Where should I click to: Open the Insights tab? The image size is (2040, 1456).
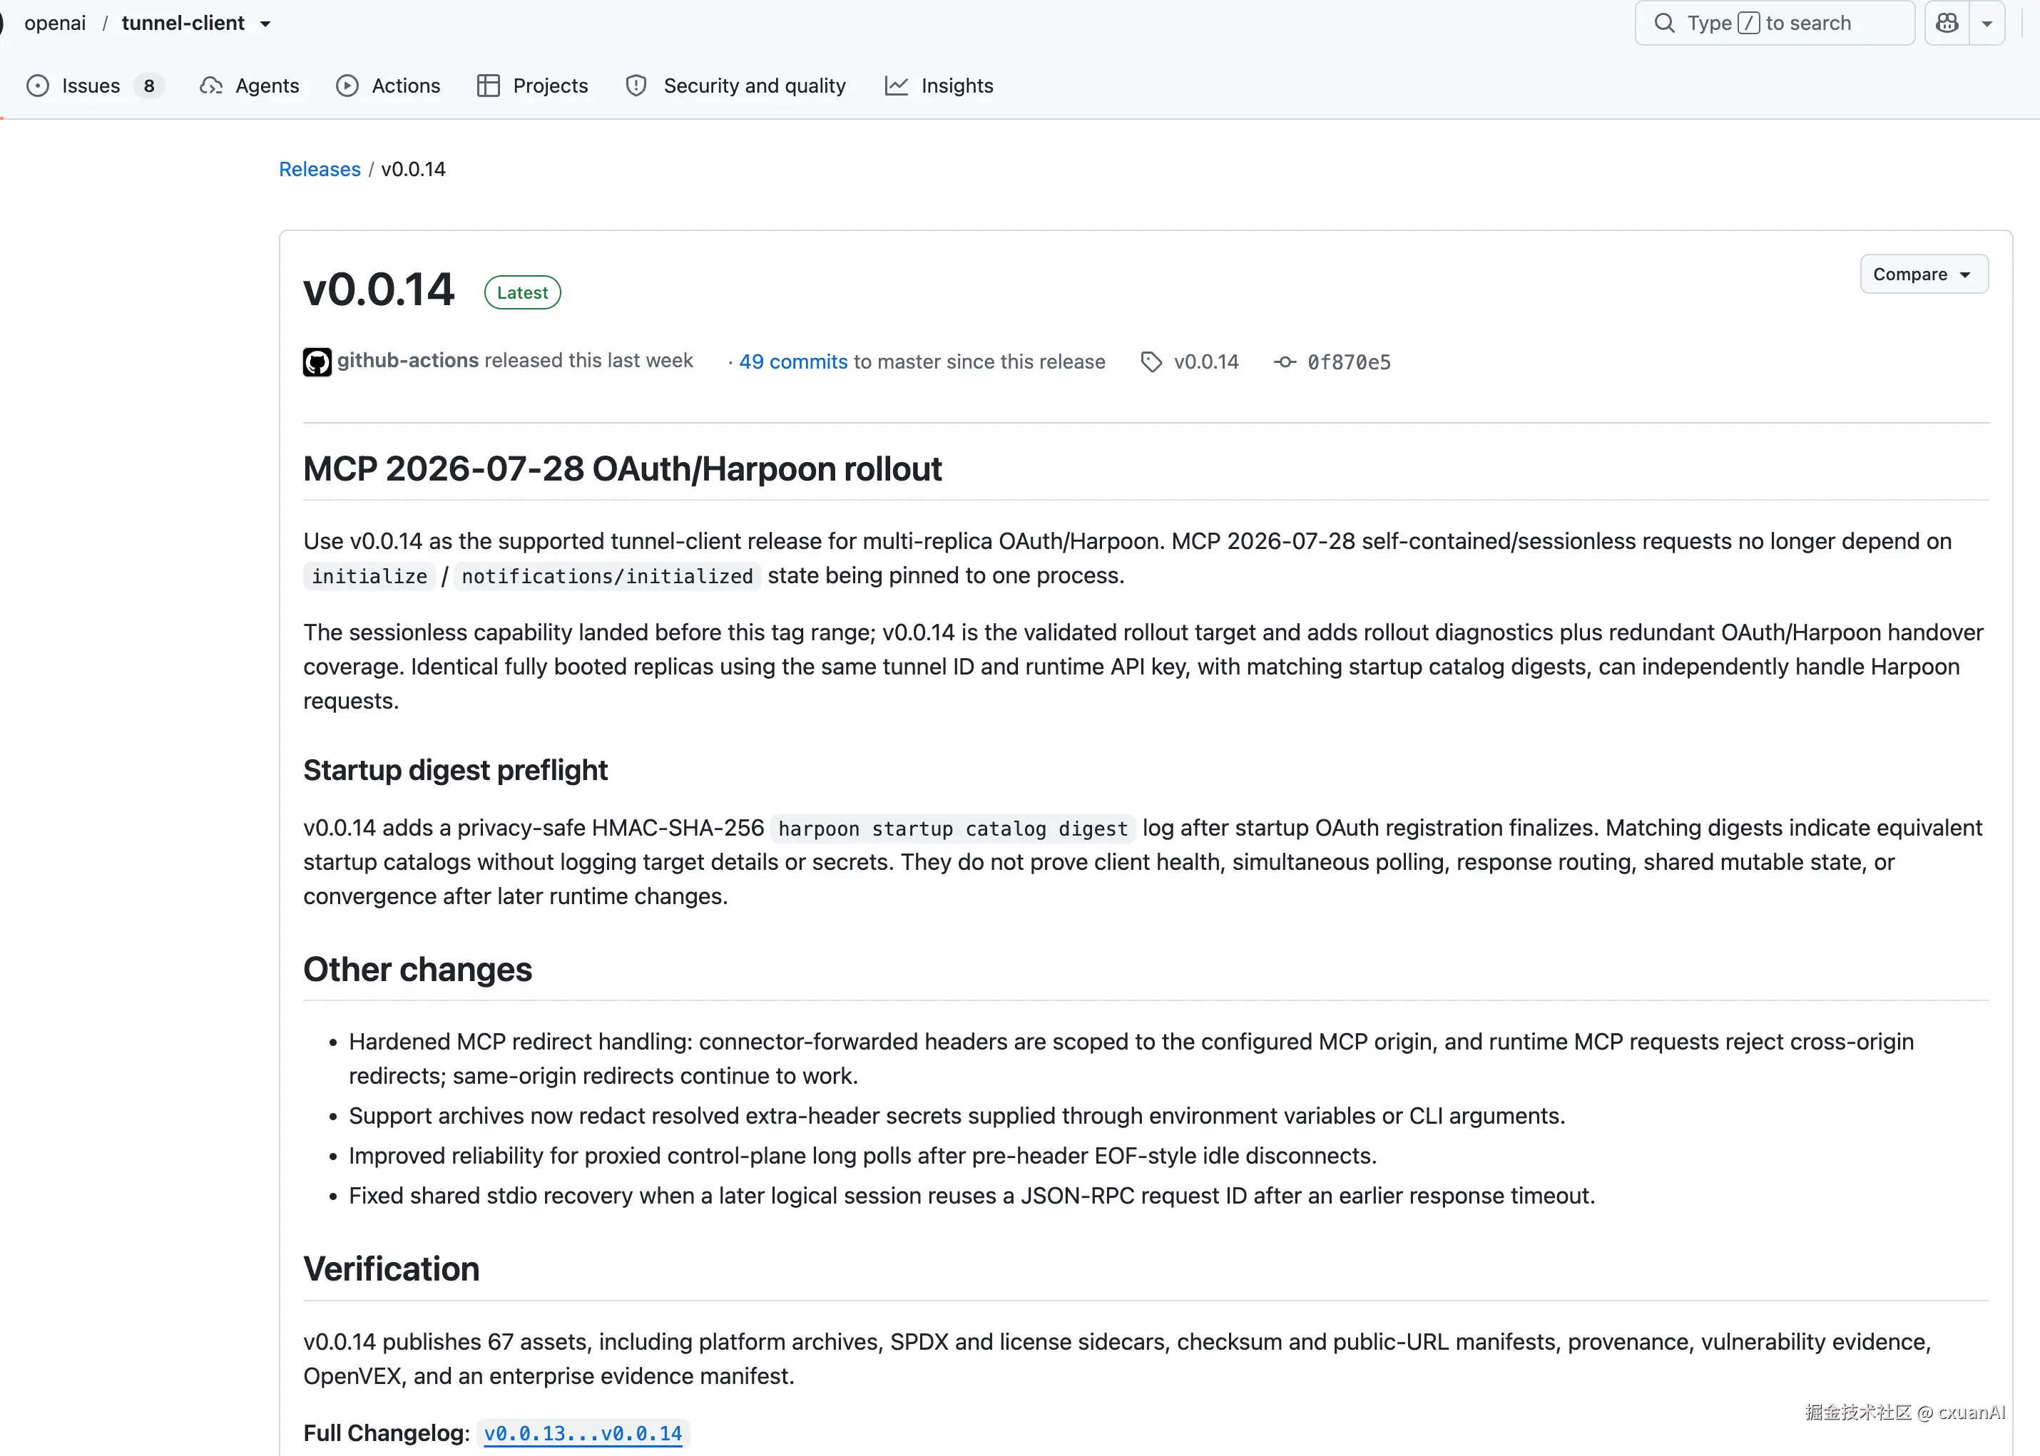point(939,86)
